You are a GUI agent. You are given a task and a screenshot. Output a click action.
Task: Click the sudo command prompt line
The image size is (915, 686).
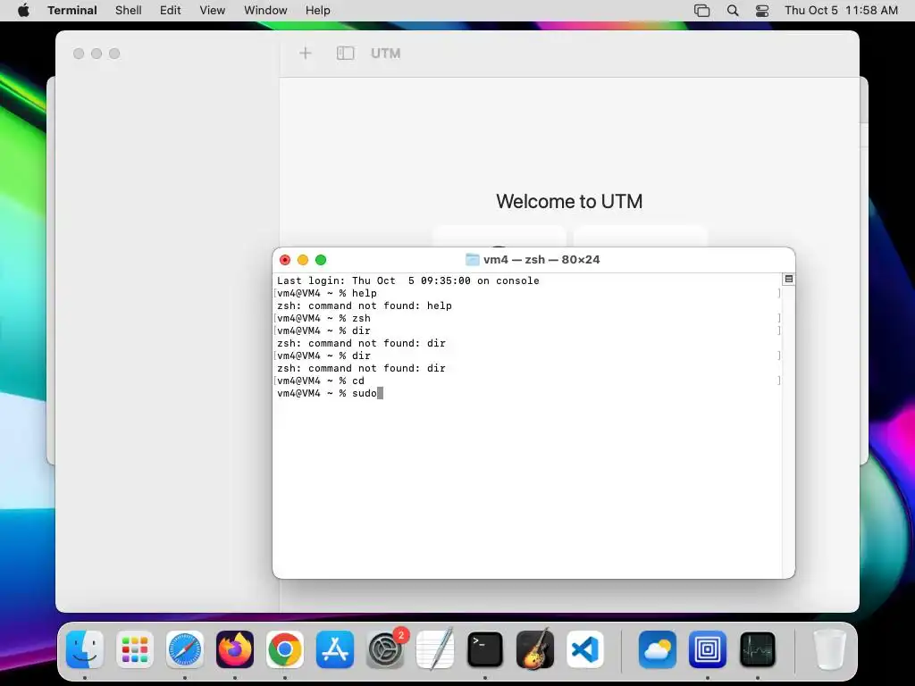pos(330,393)
